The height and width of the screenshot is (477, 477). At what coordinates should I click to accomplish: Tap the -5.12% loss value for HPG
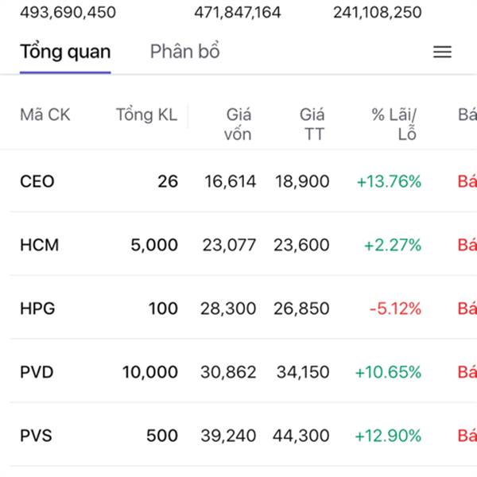pos(394,308)
